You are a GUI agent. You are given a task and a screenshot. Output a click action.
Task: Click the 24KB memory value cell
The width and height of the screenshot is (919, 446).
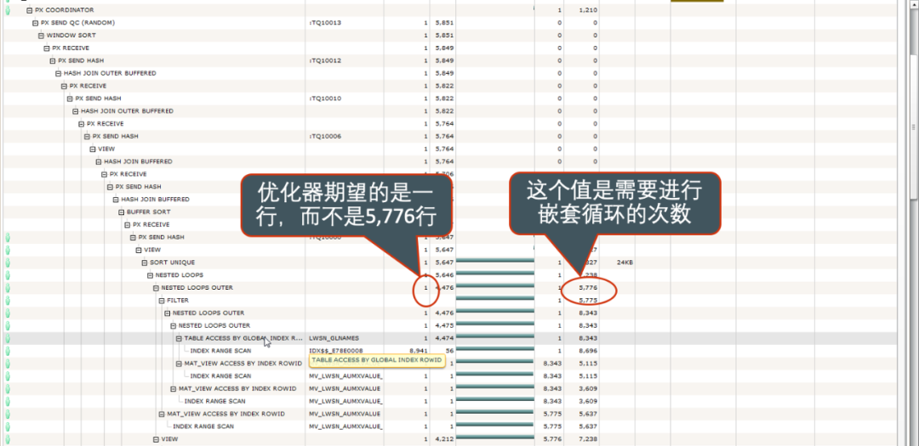tap(625, 263)
